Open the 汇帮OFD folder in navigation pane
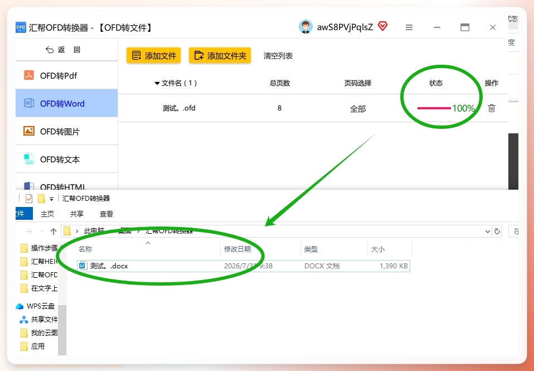This screenshot has width=534, height=371. point(39,274)
